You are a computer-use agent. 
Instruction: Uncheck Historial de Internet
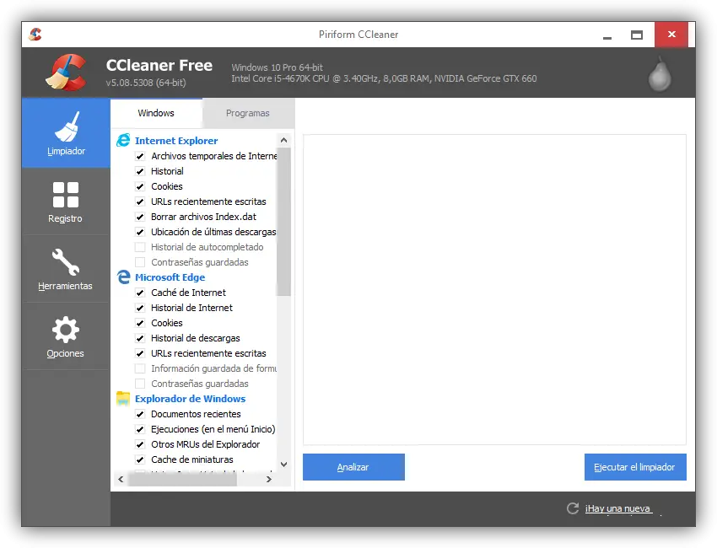click(140, 308)
